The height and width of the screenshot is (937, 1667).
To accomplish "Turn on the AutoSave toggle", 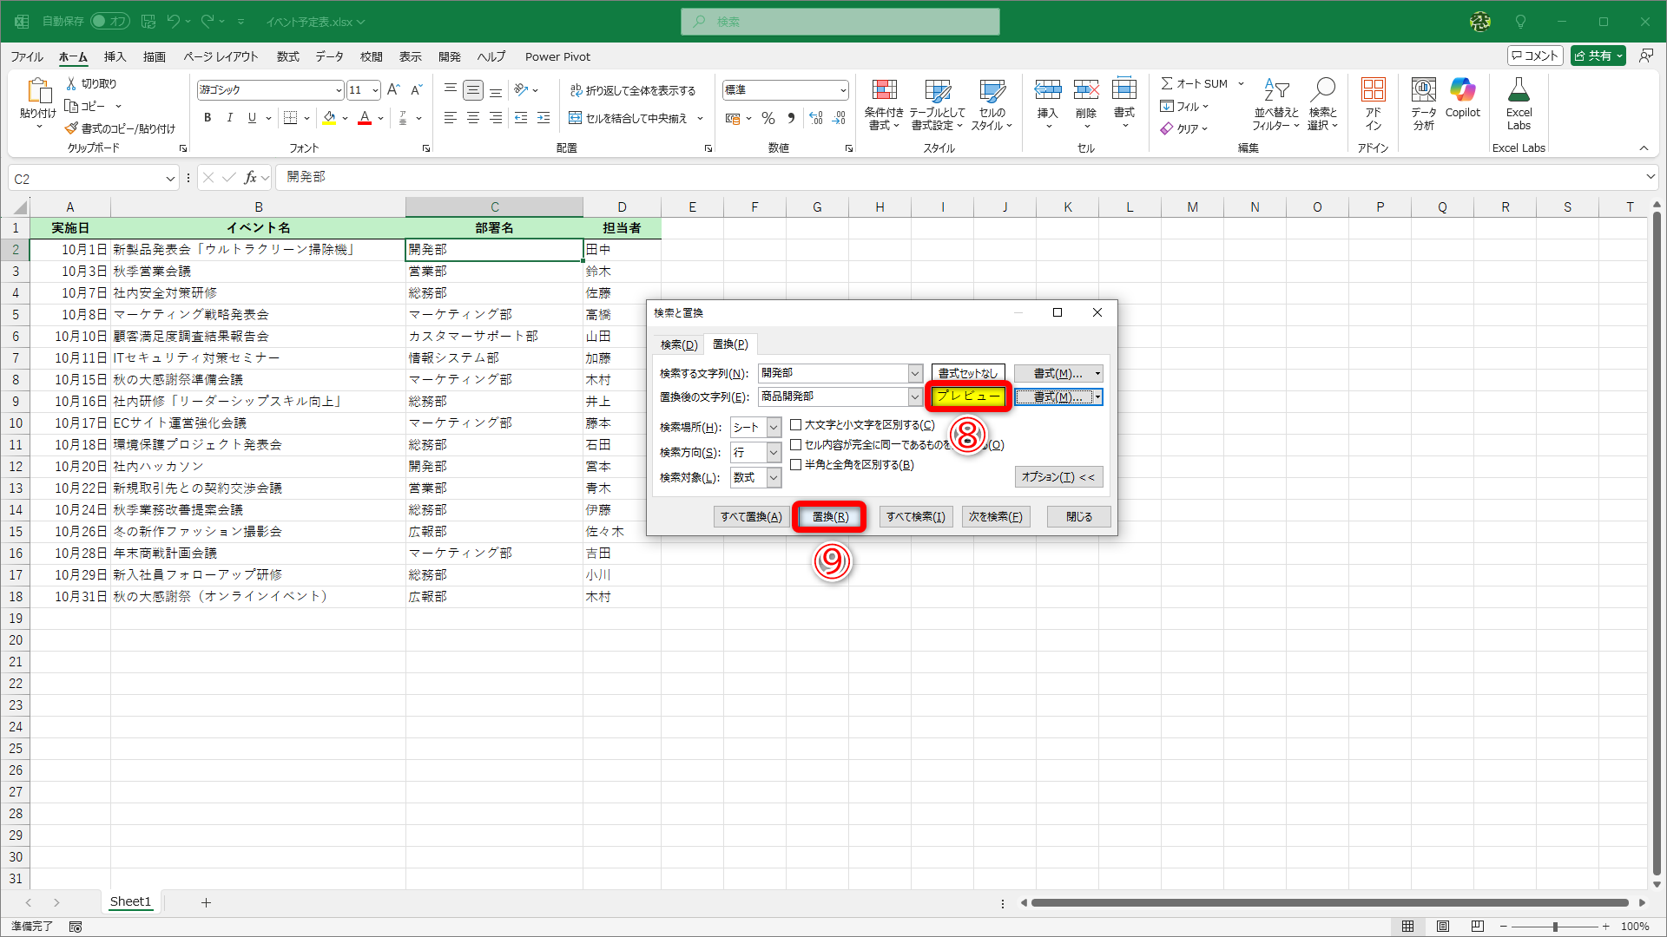I will coord(110,21).
